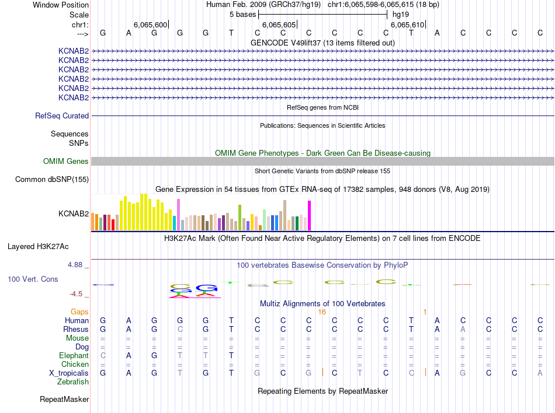Click ruler position '6,065,605'
555x413 pixels.
pos(279,24)
